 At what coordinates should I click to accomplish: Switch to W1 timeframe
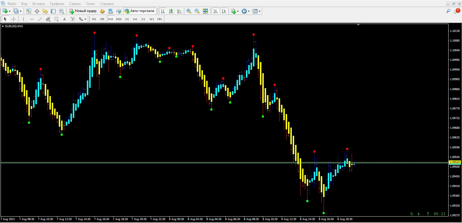coord(152,19)
